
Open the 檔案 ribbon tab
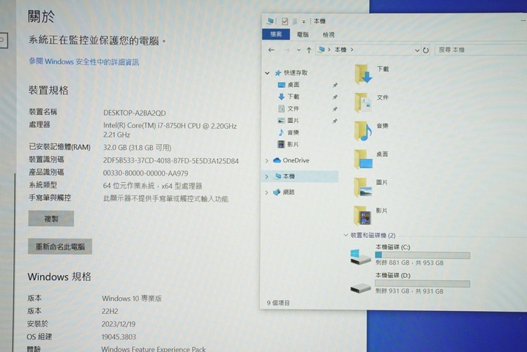coord(276,34)
